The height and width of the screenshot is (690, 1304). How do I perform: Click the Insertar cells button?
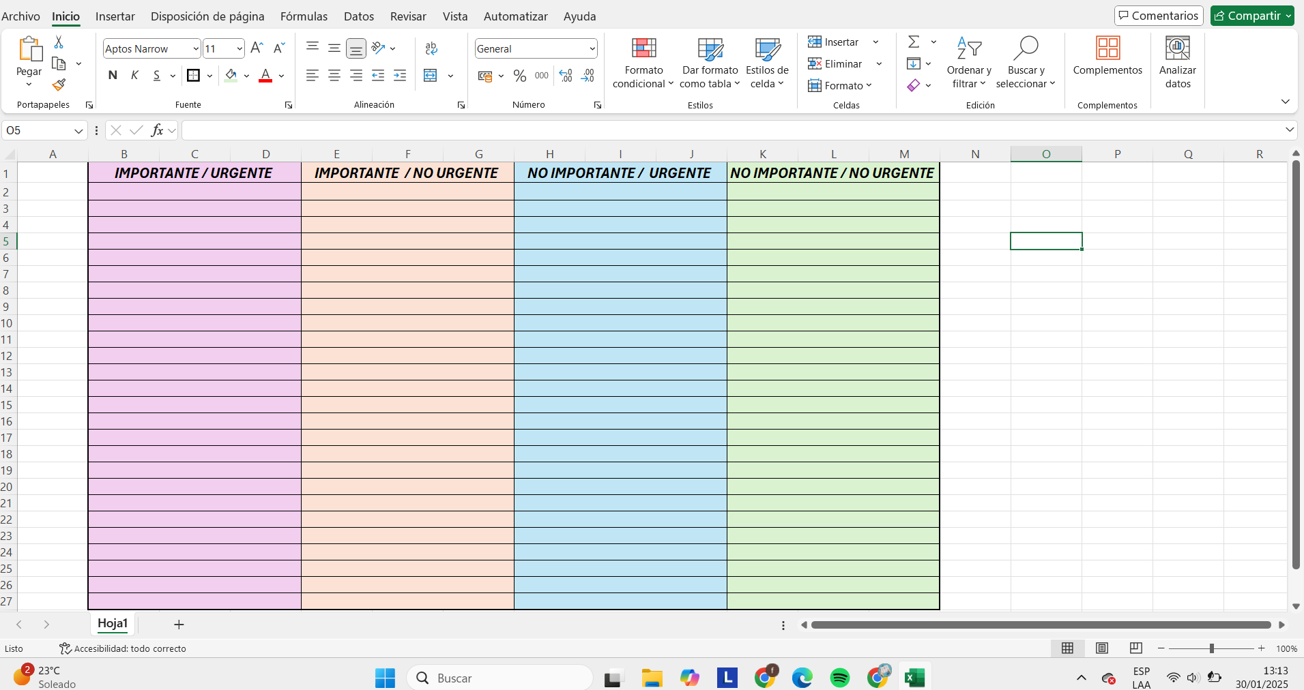pos(833,42)
